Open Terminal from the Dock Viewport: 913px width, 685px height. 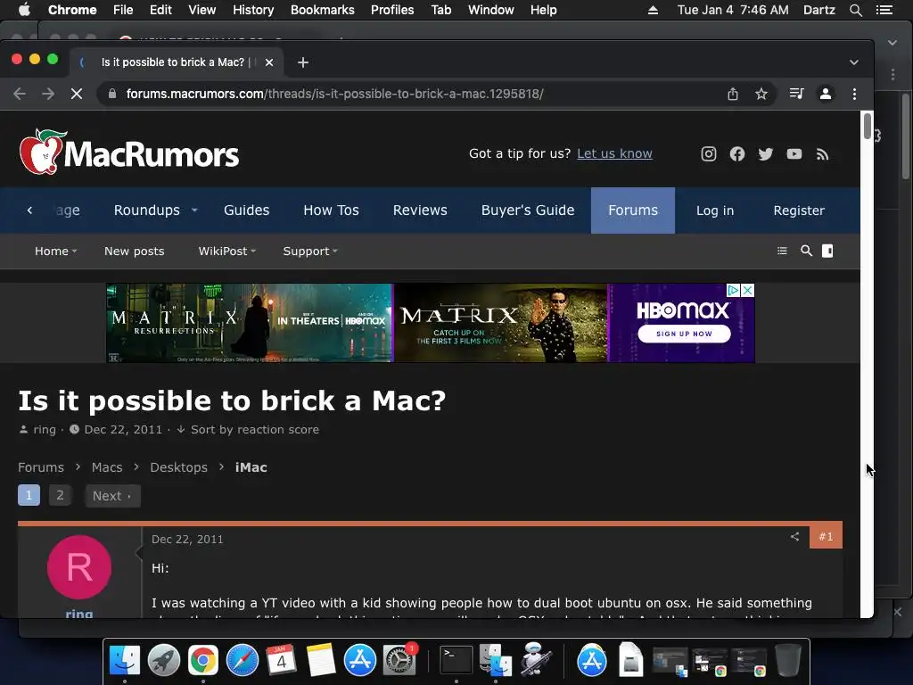tap(456, 660)
